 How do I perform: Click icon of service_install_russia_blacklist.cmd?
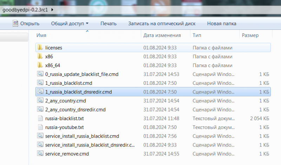40,136
